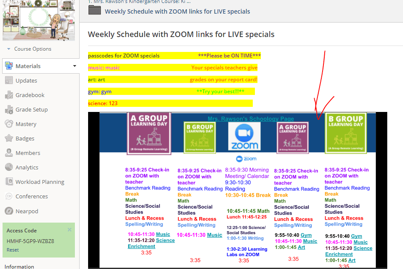Open Analytics via the pie chart icon
The width and height of the screenshot is (403, 269).
click(9, 167)
